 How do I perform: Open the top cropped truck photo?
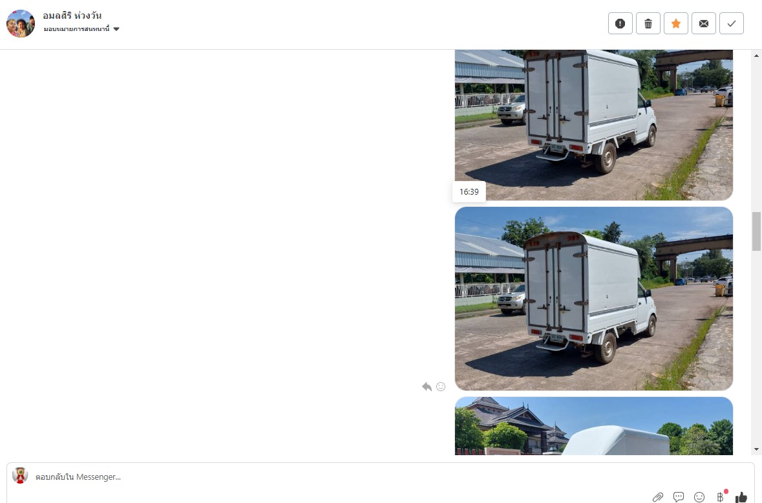coord(593,125)
